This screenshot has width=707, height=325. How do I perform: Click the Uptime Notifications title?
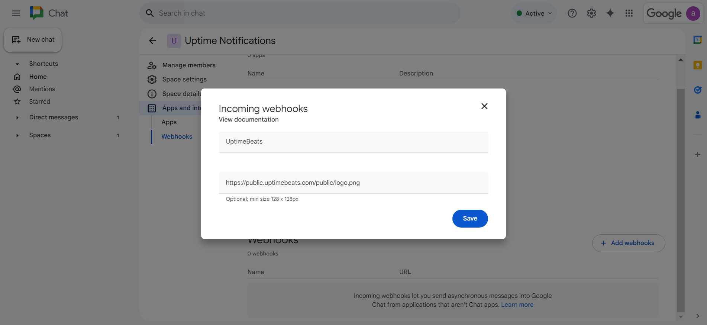pyautogui.click(x=230, y=41)
